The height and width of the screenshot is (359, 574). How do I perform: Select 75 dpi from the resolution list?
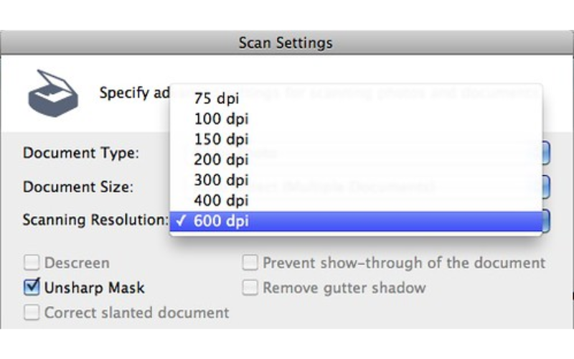216,99
